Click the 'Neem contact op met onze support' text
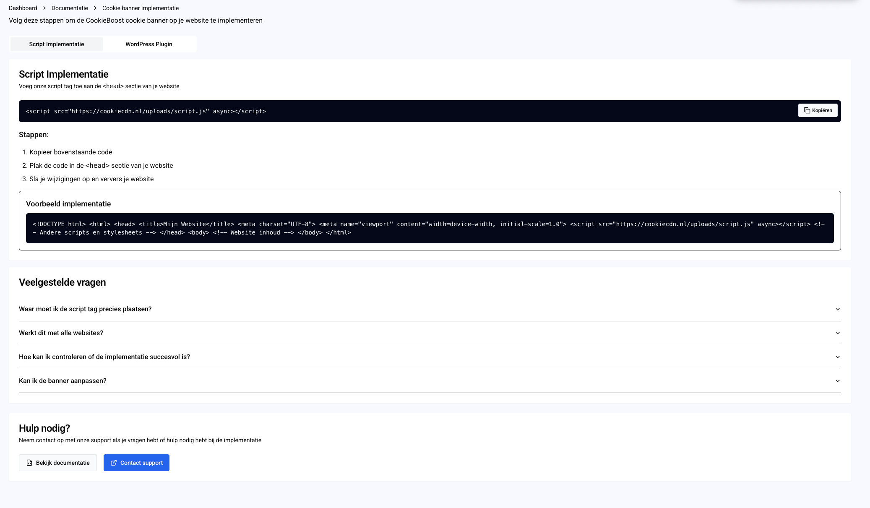 (x=140, y=440)
